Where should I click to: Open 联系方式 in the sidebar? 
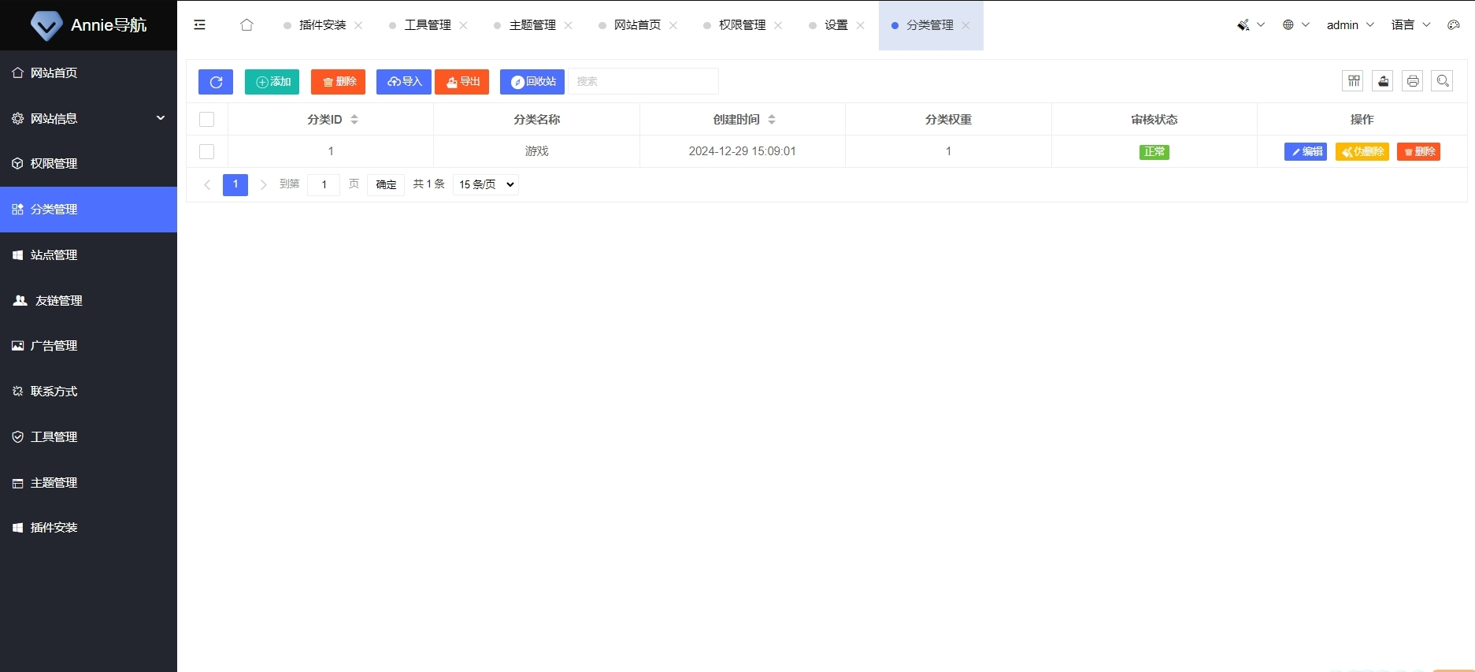(x=88, y=392)
